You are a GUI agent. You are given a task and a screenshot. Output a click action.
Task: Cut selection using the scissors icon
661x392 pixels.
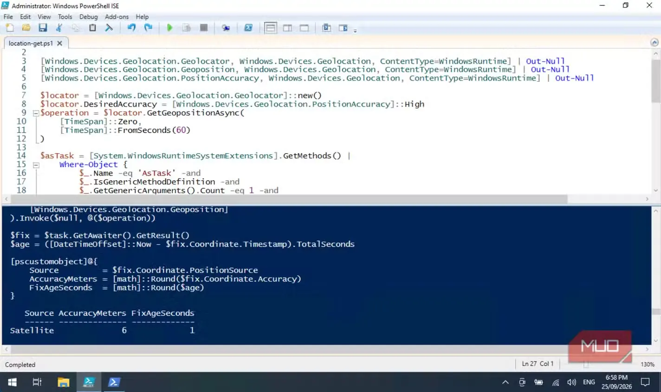(59, 28)
